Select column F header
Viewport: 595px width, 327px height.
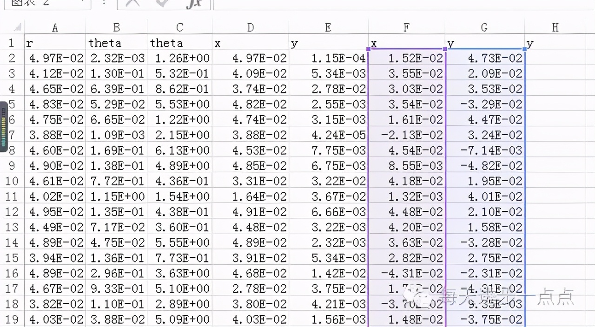(406, 27)
